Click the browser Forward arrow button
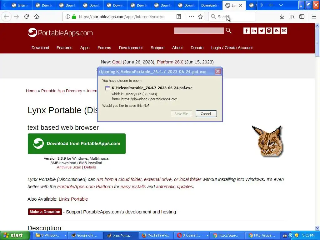The image size is (320, 240). [x=17, y=17]
